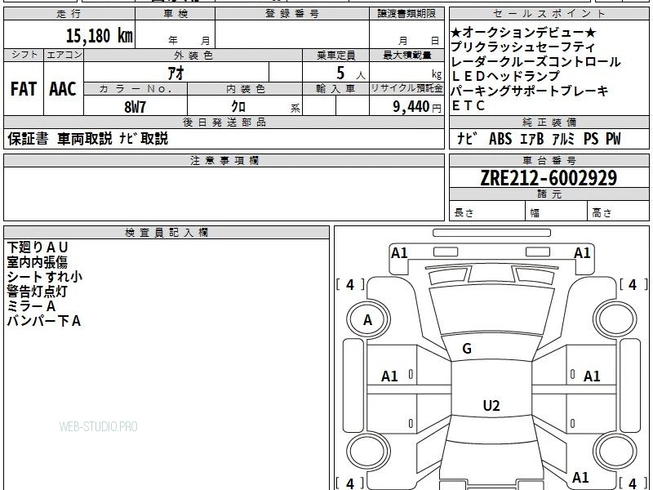
Task: Click the 車両取説 item
Action: [x=85, y=139]
